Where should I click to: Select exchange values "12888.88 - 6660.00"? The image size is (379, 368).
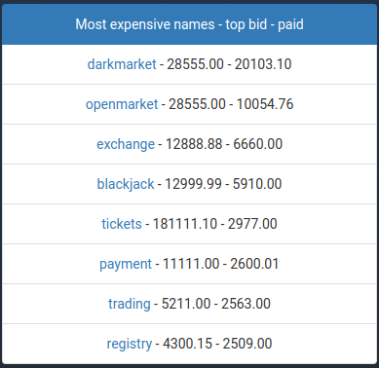224,144
